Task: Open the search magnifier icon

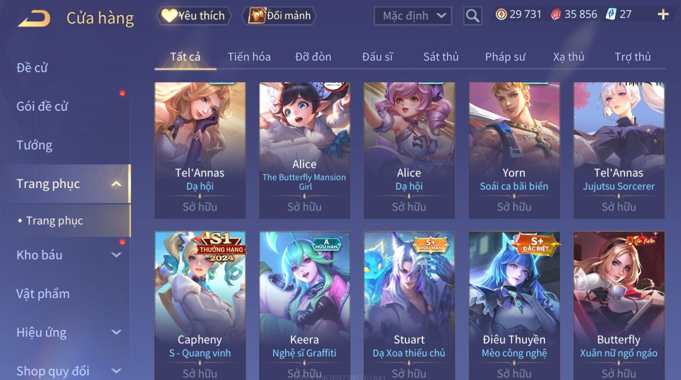Action: tap(473, 16)
